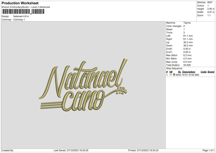Click the 'Created By:' footer label
The height and width of the screenshot is (153, 216).
[8, 150]
